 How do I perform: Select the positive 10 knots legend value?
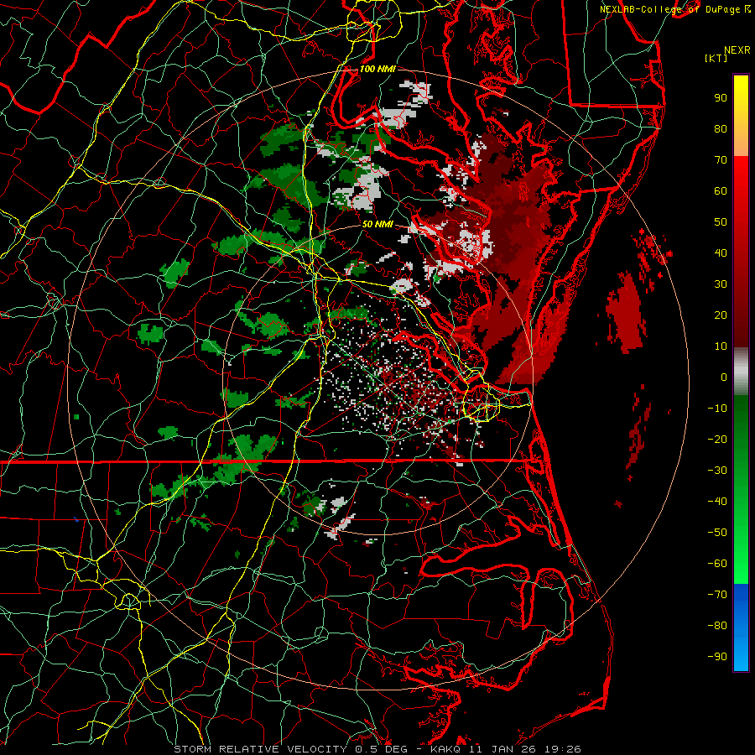coord(721,346)
